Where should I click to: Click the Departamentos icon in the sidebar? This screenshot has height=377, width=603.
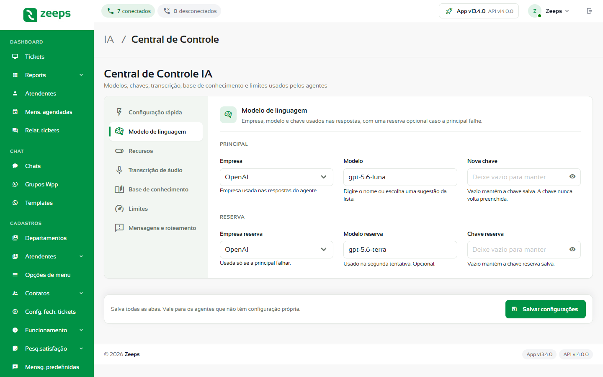click(x=15, y=238)
